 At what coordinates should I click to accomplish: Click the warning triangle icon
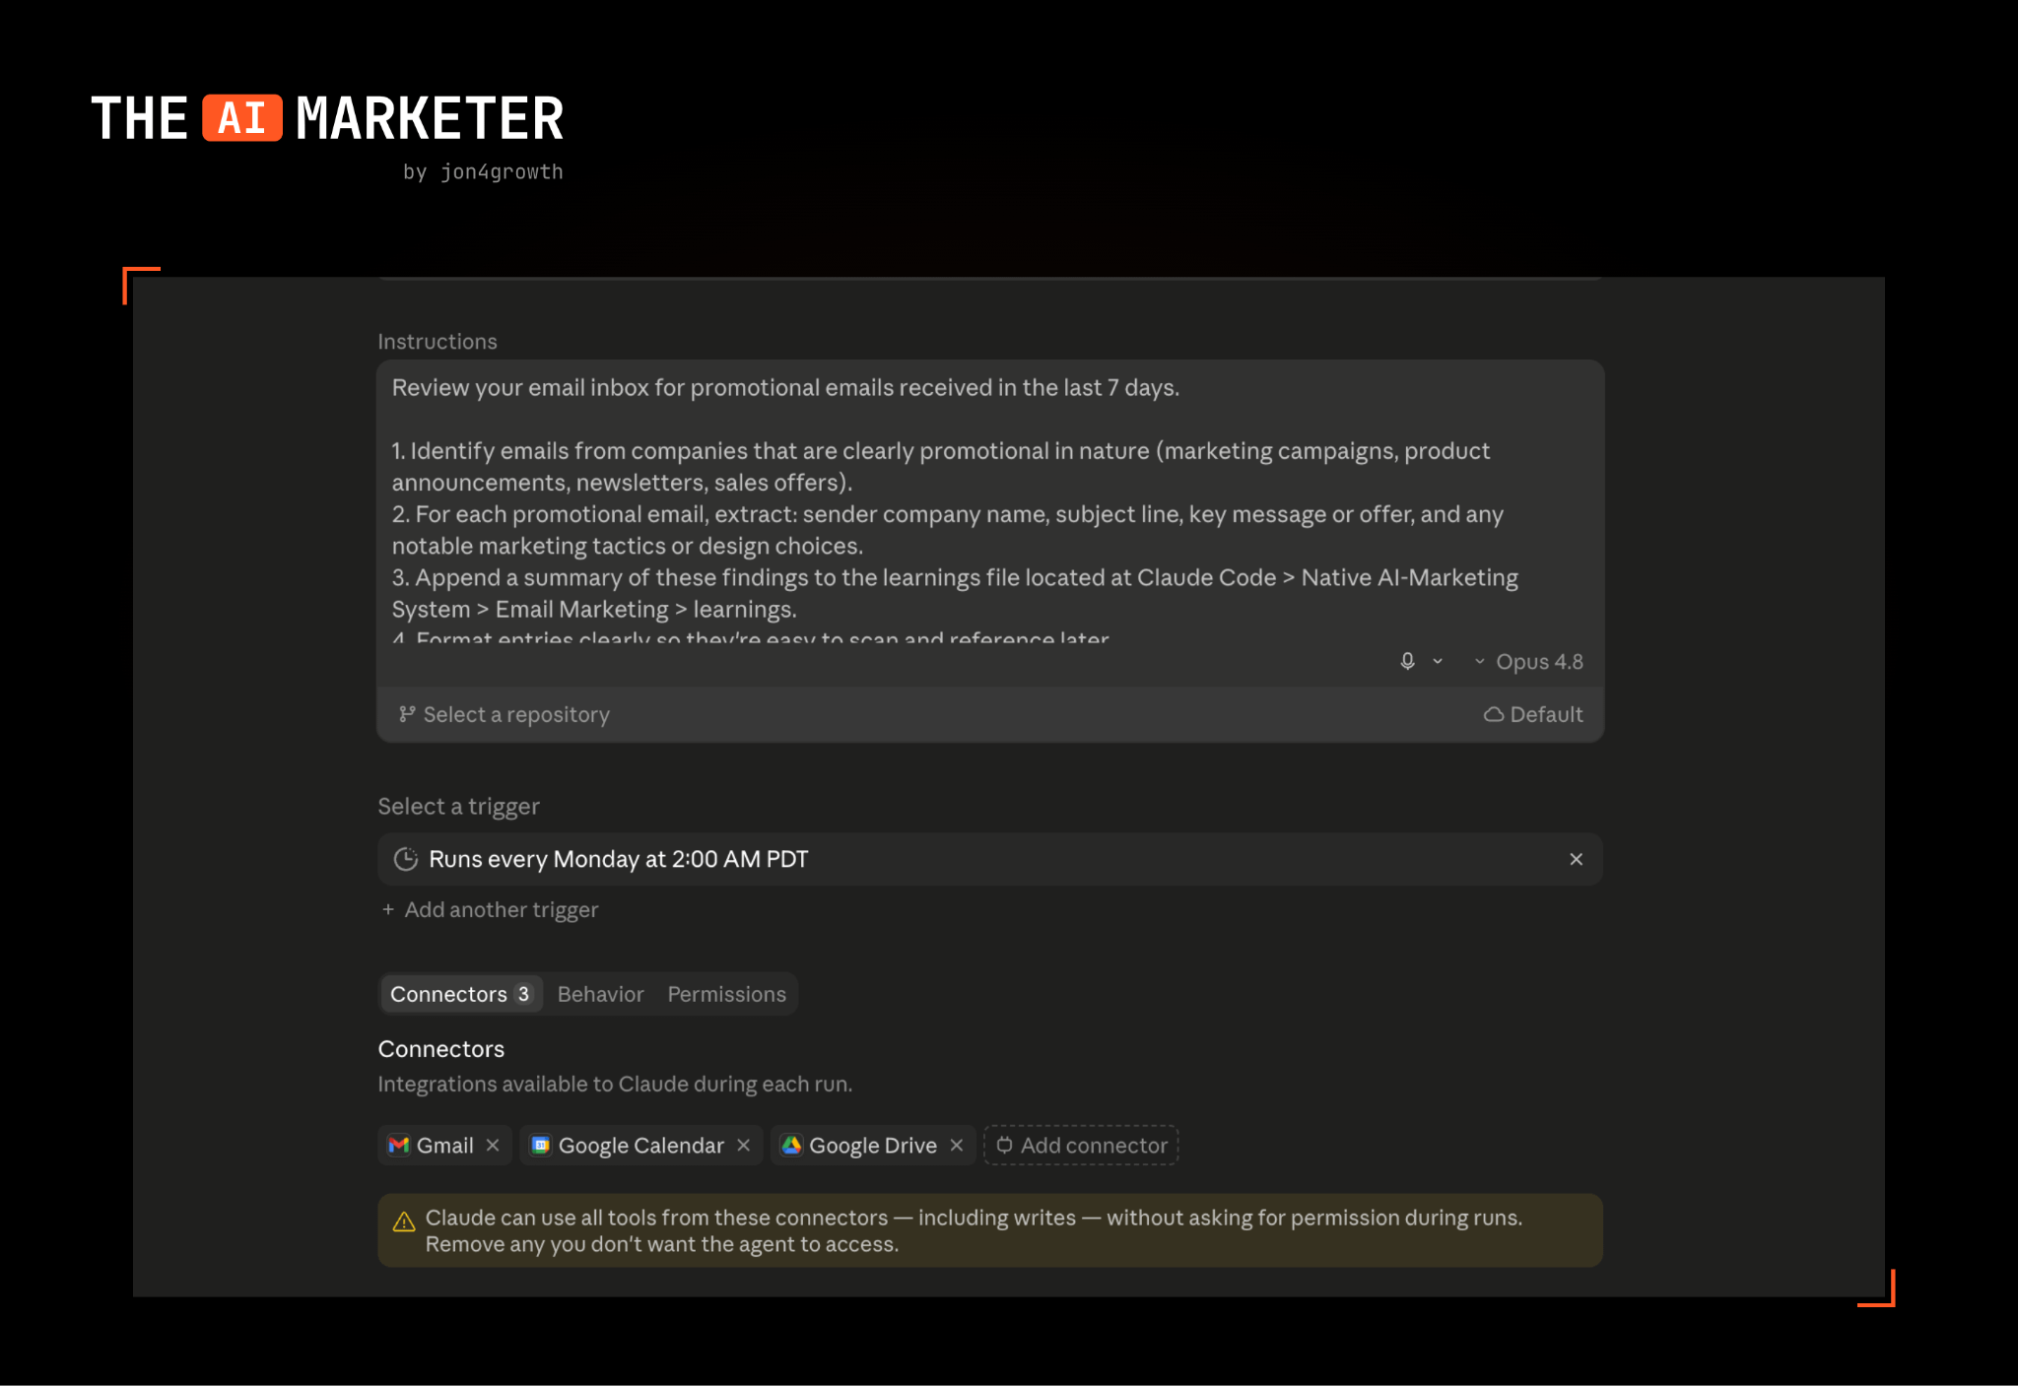coord(404,1221)
